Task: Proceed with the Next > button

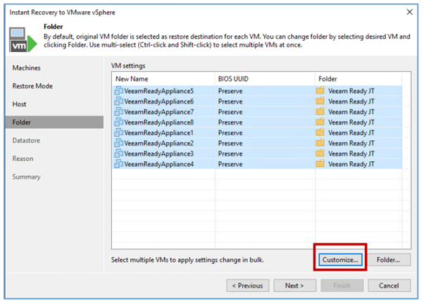Action: pyautogui.click(x=294, y=286)
